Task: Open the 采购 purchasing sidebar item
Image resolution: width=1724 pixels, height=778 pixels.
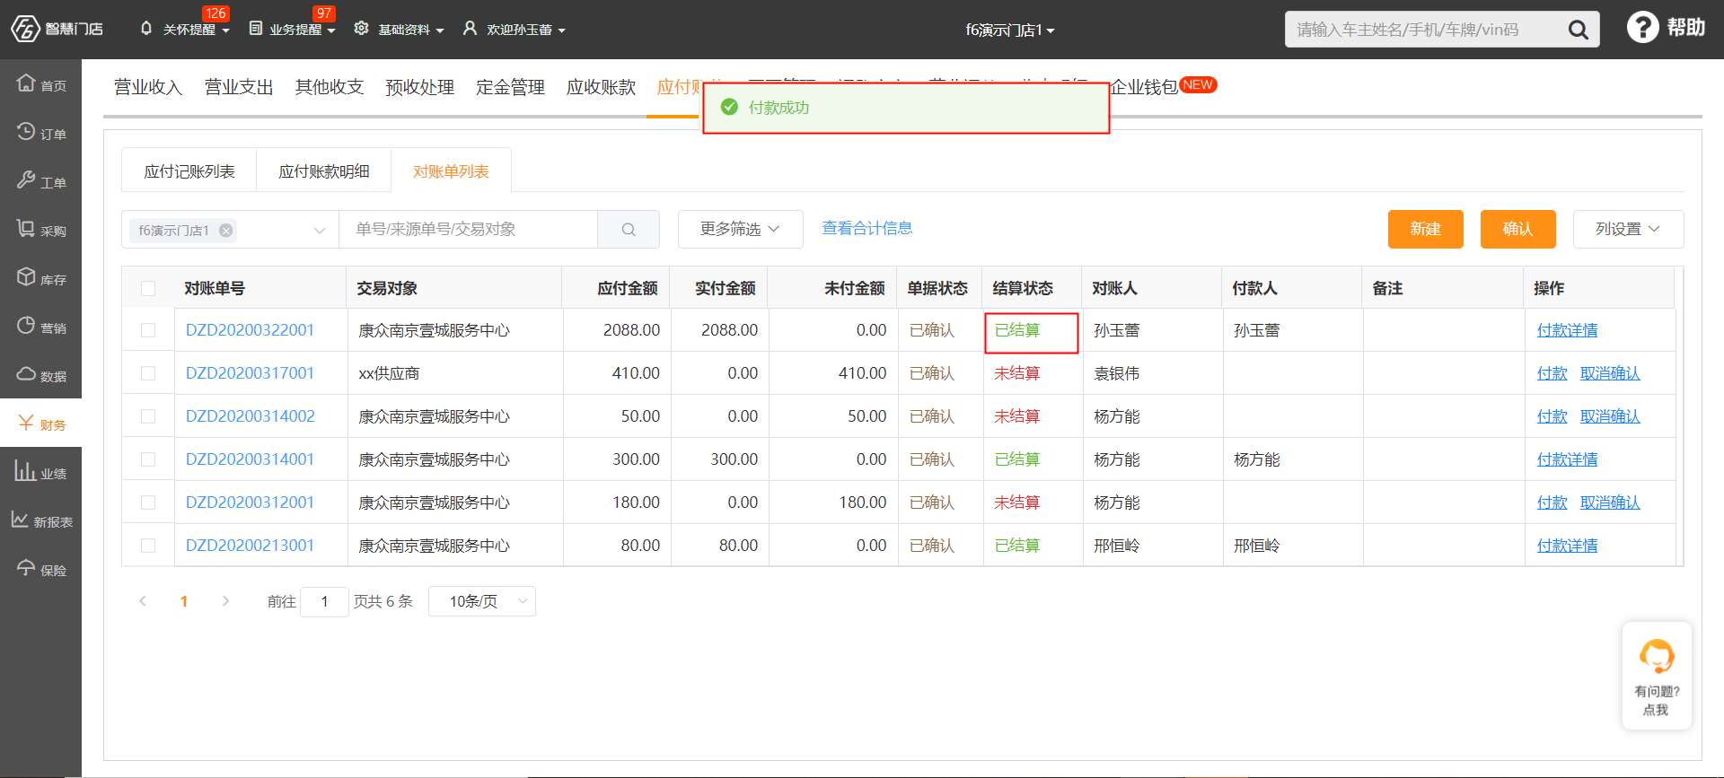Action: (40, 230)
